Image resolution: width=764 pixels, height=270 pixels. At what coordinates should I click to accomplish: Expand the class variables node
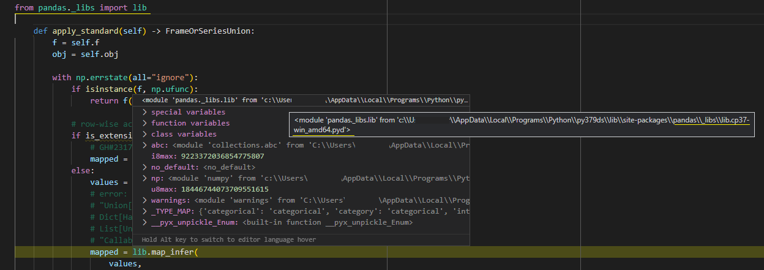pyautogui.click(x=144, y=134)
